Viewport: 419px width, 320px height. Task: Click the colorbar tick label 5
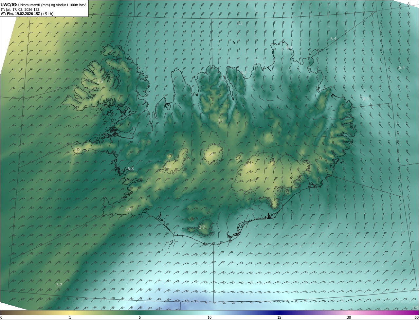(x=140, y=317)
